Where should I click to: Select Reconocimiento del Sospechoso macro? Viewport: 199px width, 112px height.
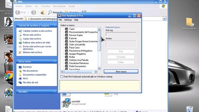click(x=83, y=32)
